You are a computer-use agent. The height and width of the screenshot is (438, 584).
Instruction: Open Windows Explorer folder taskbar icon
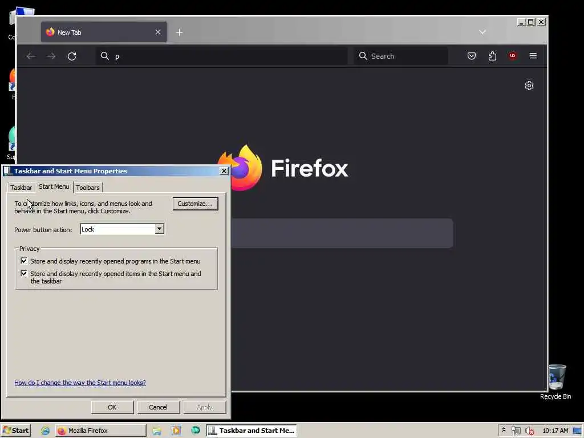point(157,431)
